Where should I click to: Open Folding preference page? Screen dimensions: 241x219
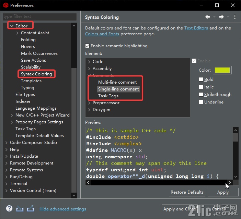point(28,40)
